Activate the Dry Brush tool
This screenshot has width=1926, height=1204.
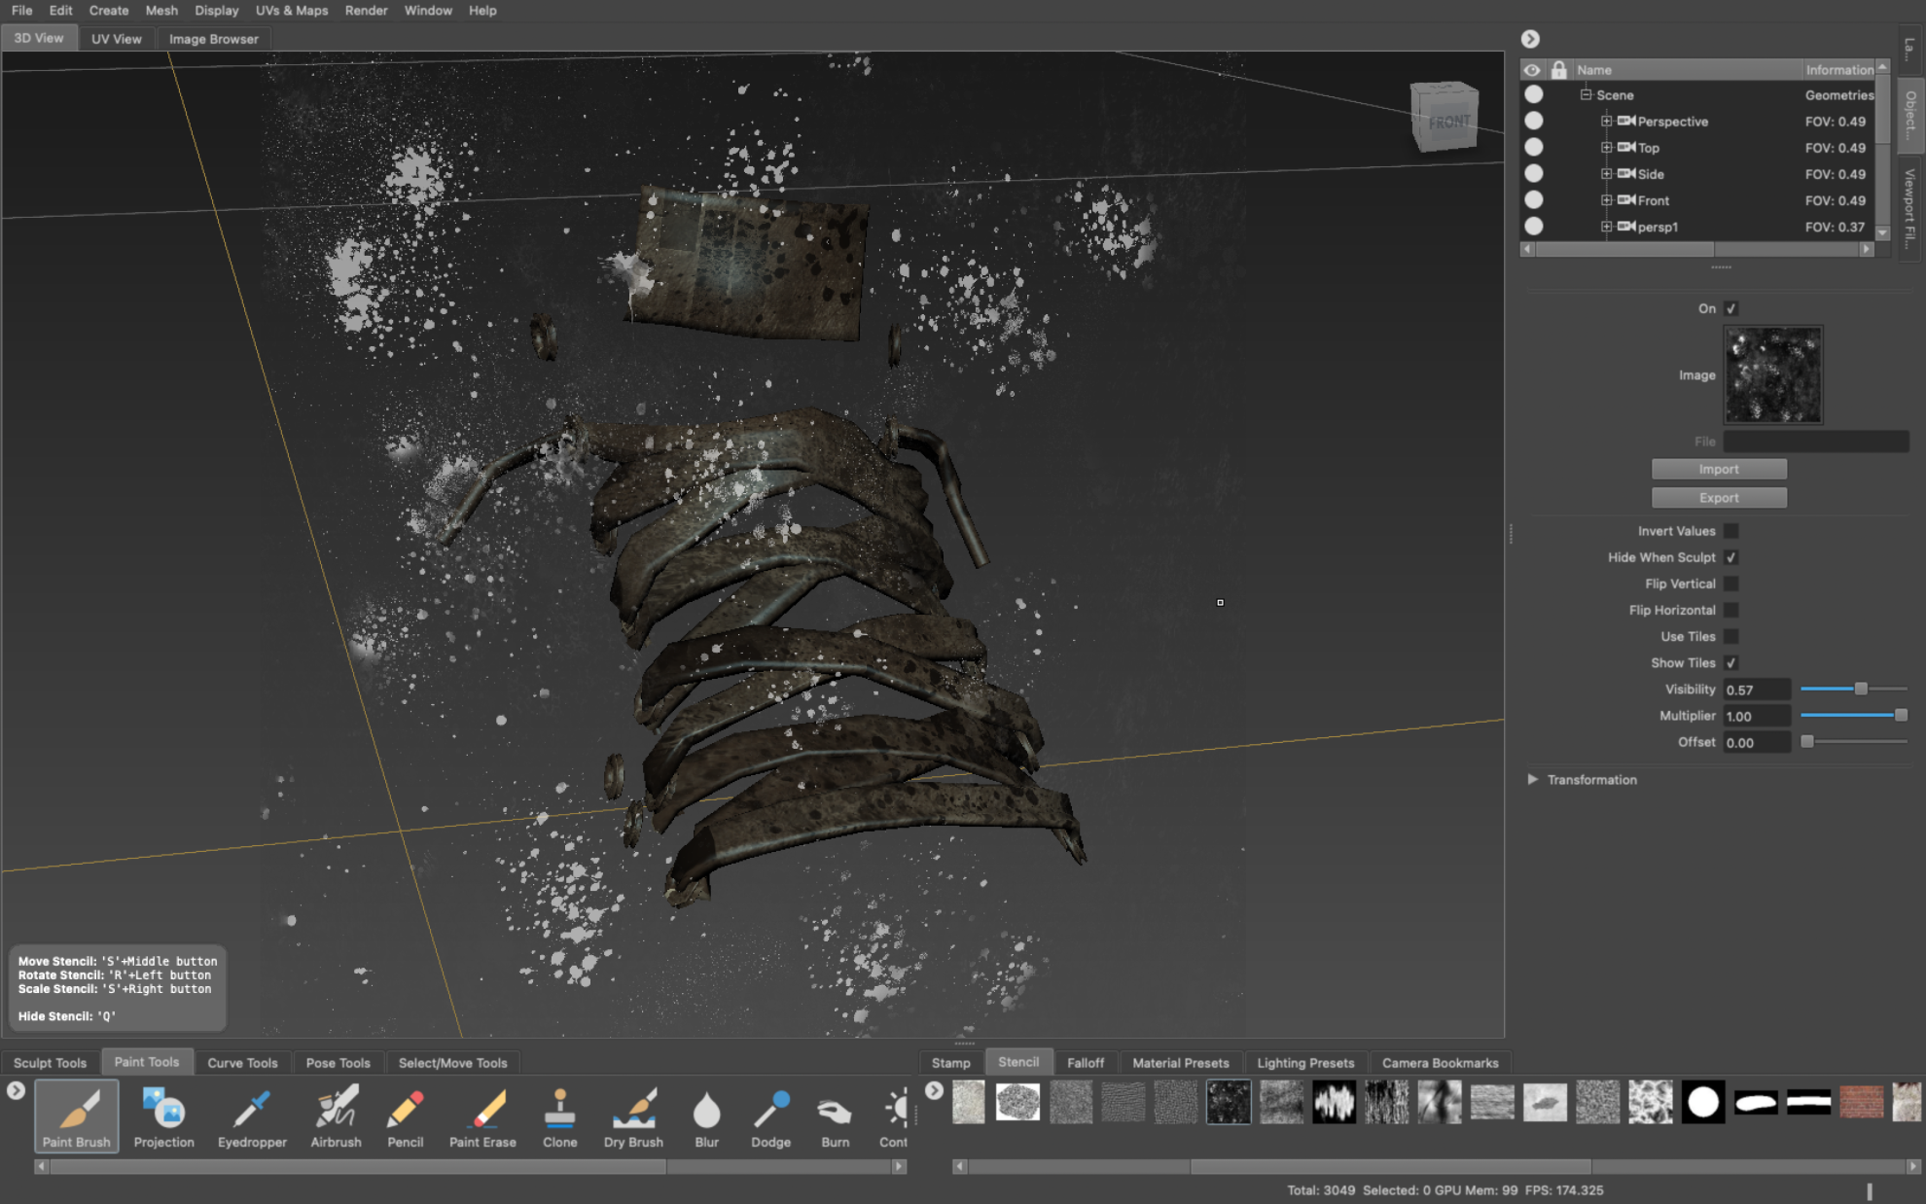click(x=633, y=1116)
